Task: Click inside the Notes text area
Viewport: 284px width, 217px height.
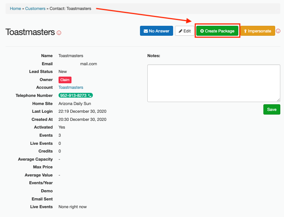Action: pos(214,83)
